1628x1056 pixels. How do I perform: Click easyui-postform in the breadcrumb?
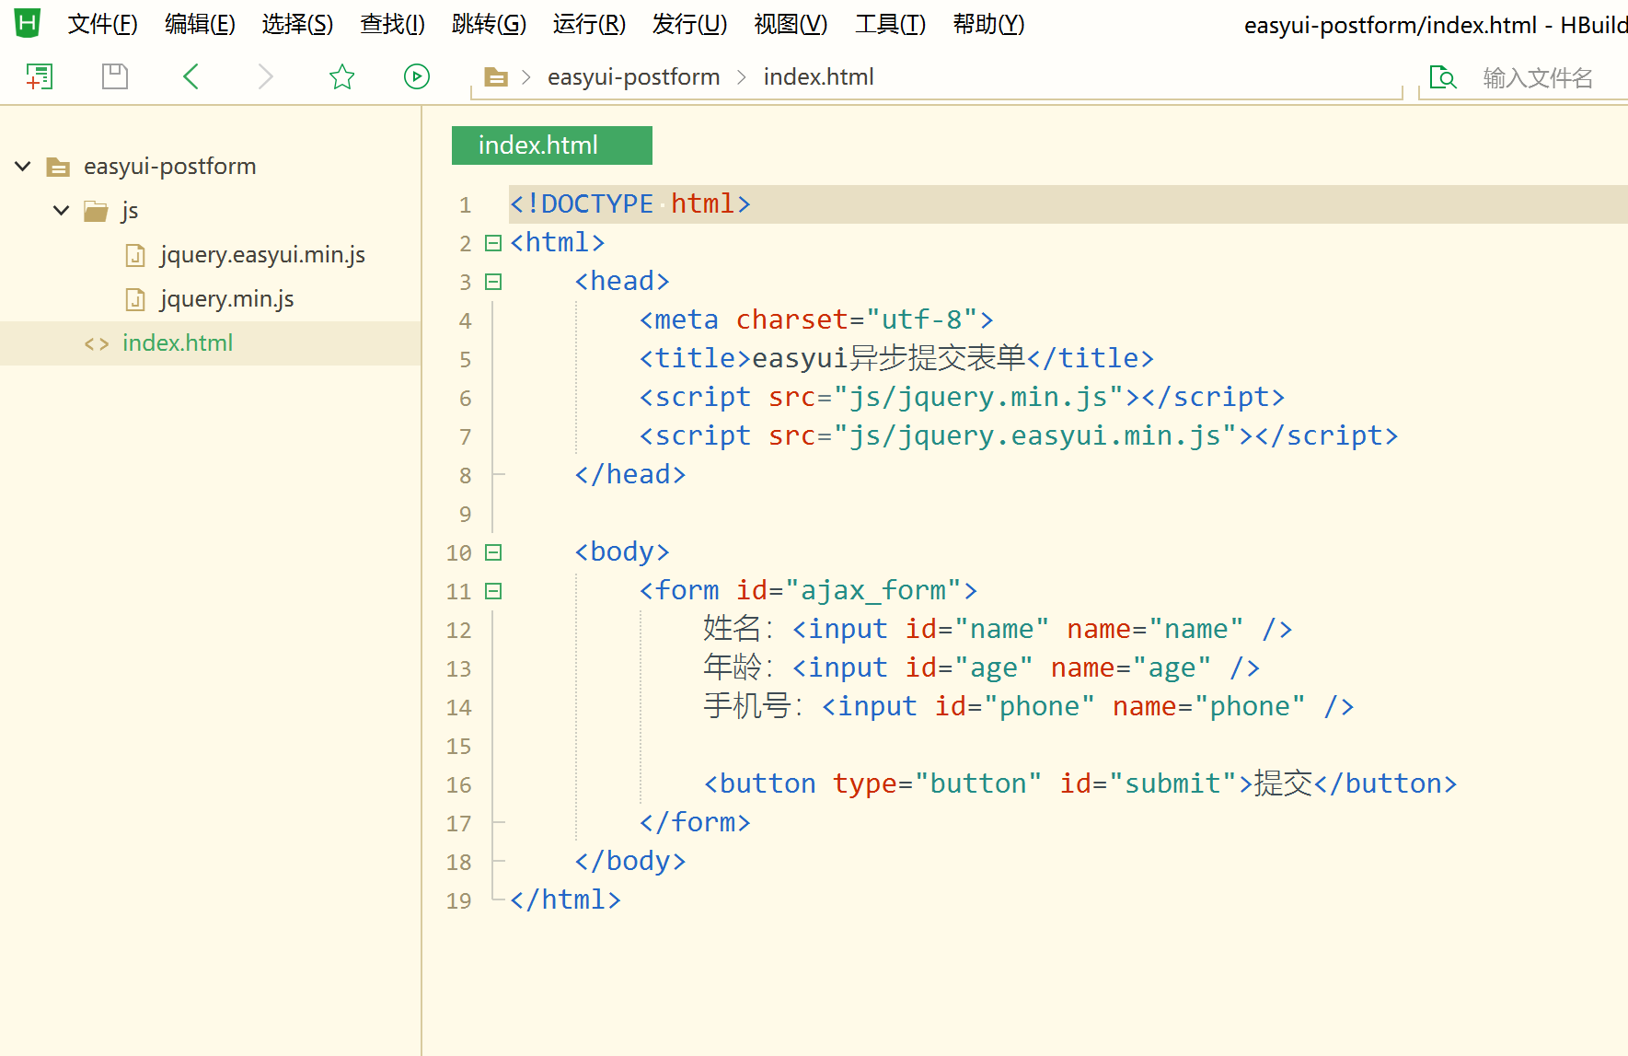coord(633,77)
